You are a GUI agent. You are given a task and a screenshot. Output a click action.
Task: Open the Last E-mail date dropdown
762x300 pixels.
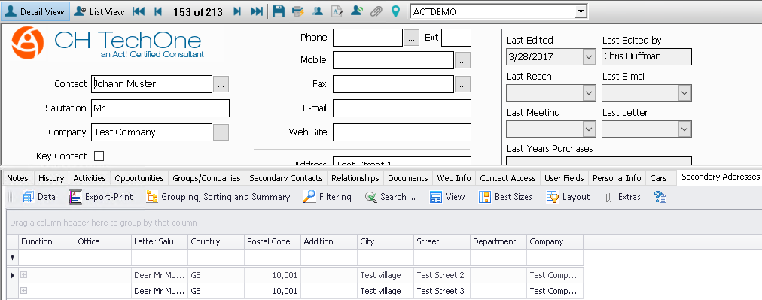[x=684, y=92]
